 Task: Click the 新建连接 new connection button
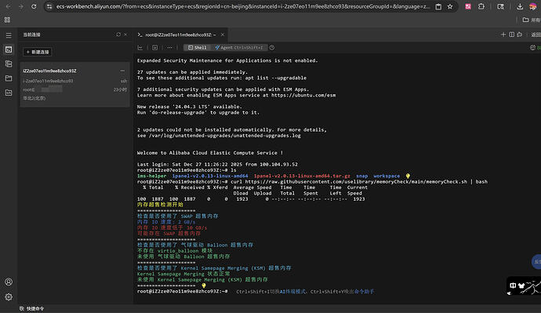click(x=38, y=52)
